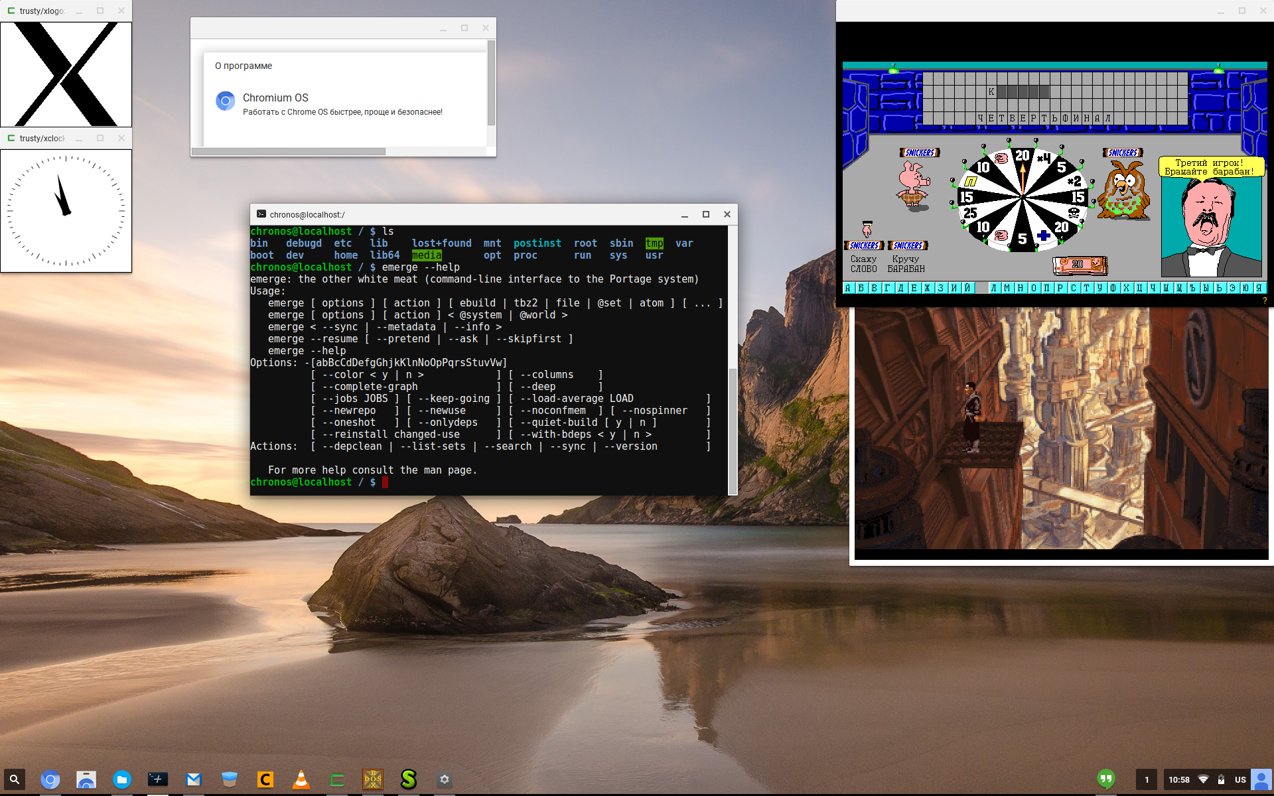The image size is (1274, 796).
Task: Click the Chromium OS heading text
Action: (x=275, y=98)
